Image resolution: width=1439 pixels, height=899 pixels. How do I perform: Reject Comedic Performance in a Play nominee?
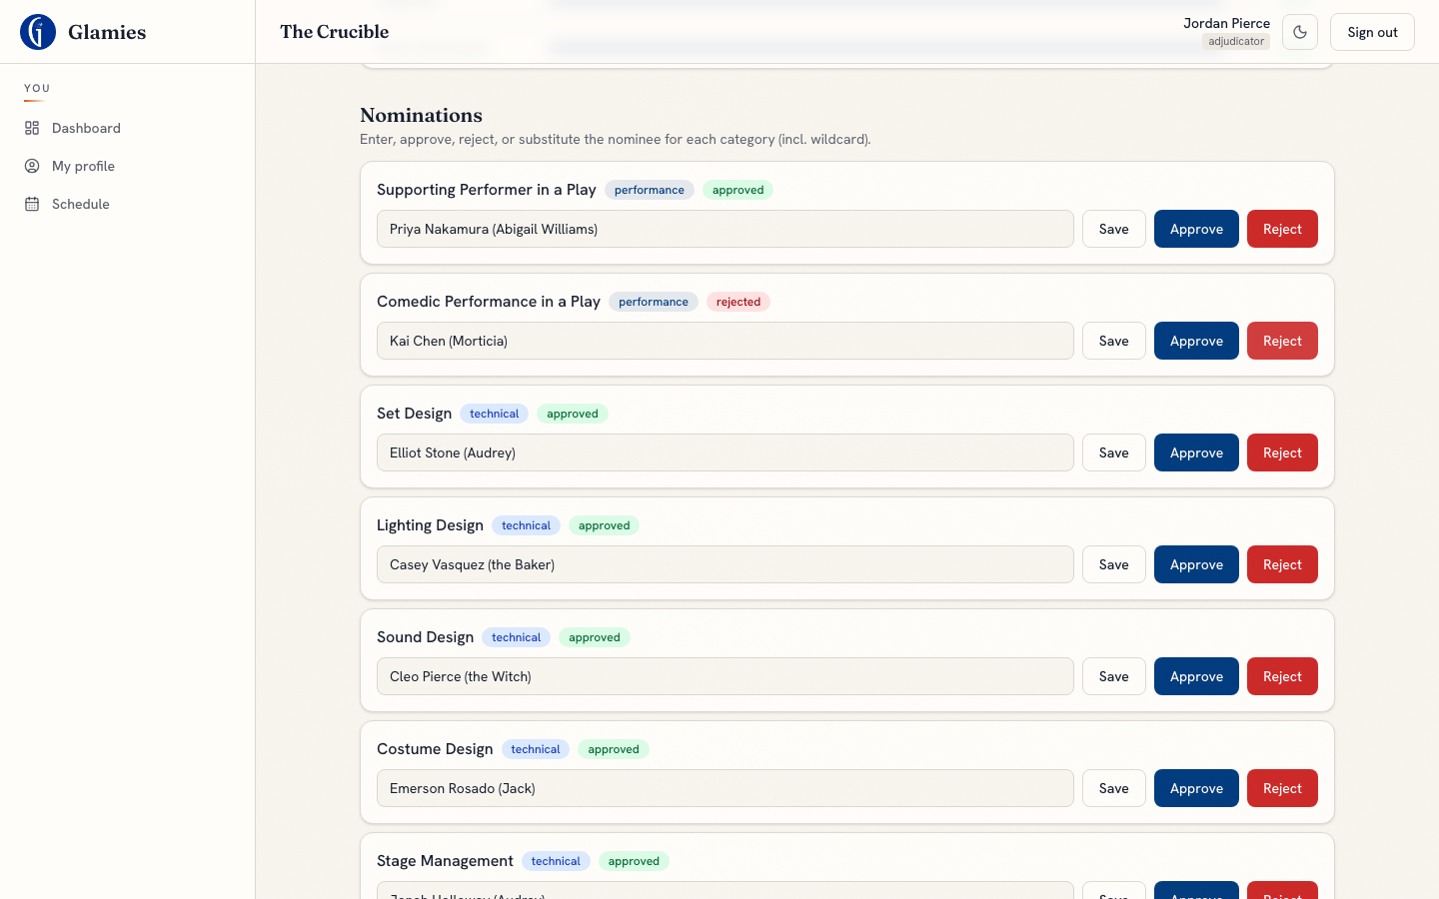(1282, 341)
